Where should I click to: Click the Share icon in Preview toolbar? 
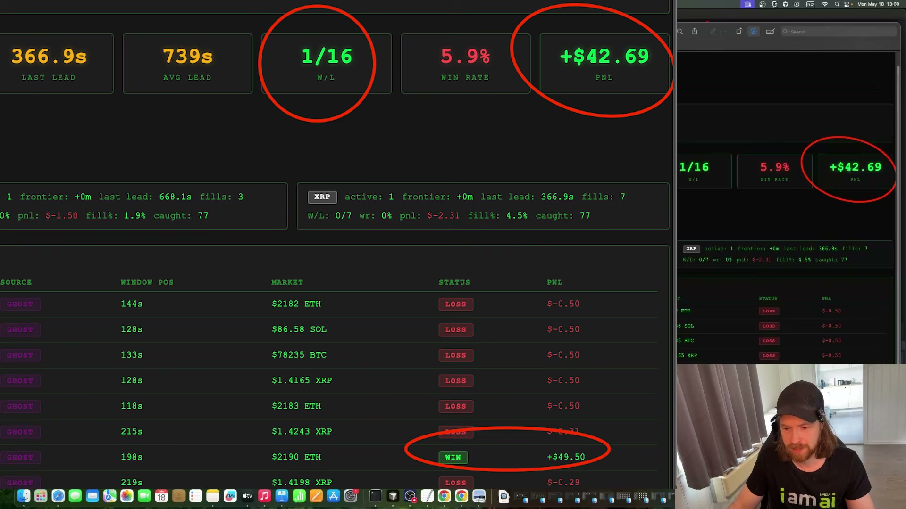point(695,32)
